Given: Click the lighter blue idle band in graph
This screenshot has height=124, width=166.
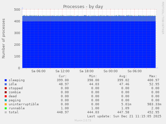Looking at the screenshot, I should [x=89, y=19].
